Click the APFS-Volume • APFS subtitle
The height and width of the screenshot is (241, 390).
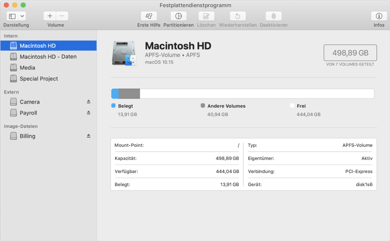(172, 55)
